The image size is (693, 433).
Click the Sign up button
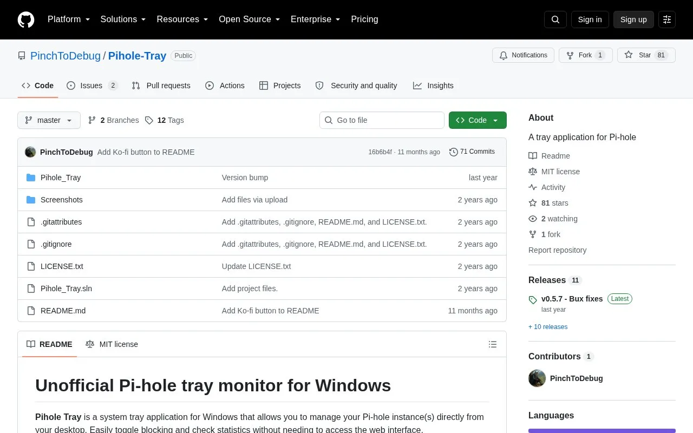coord(633,19)
